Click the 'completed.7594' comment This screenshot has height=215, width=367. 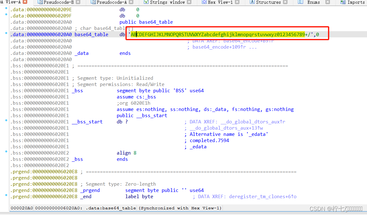tap(209, 141)
